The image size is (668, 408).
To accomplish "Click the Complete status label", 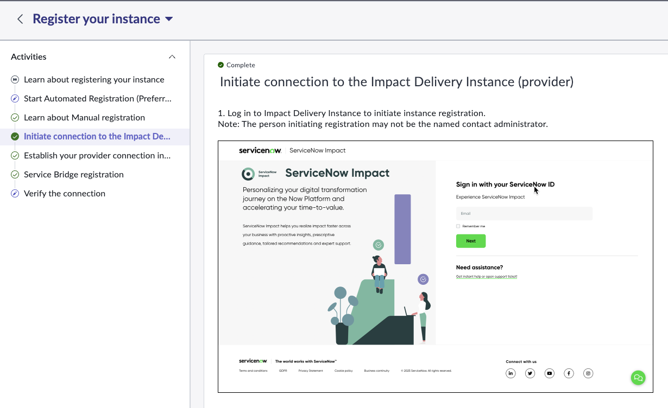I will pos(241,65).
